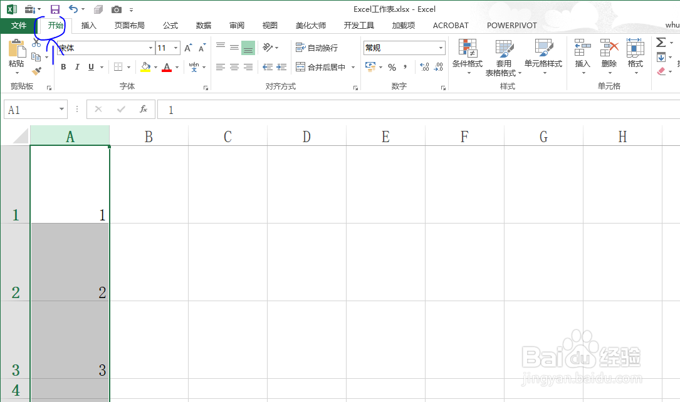
Task: Click the Save icon on Quick Access Toolbar
Action: [55, 9]
